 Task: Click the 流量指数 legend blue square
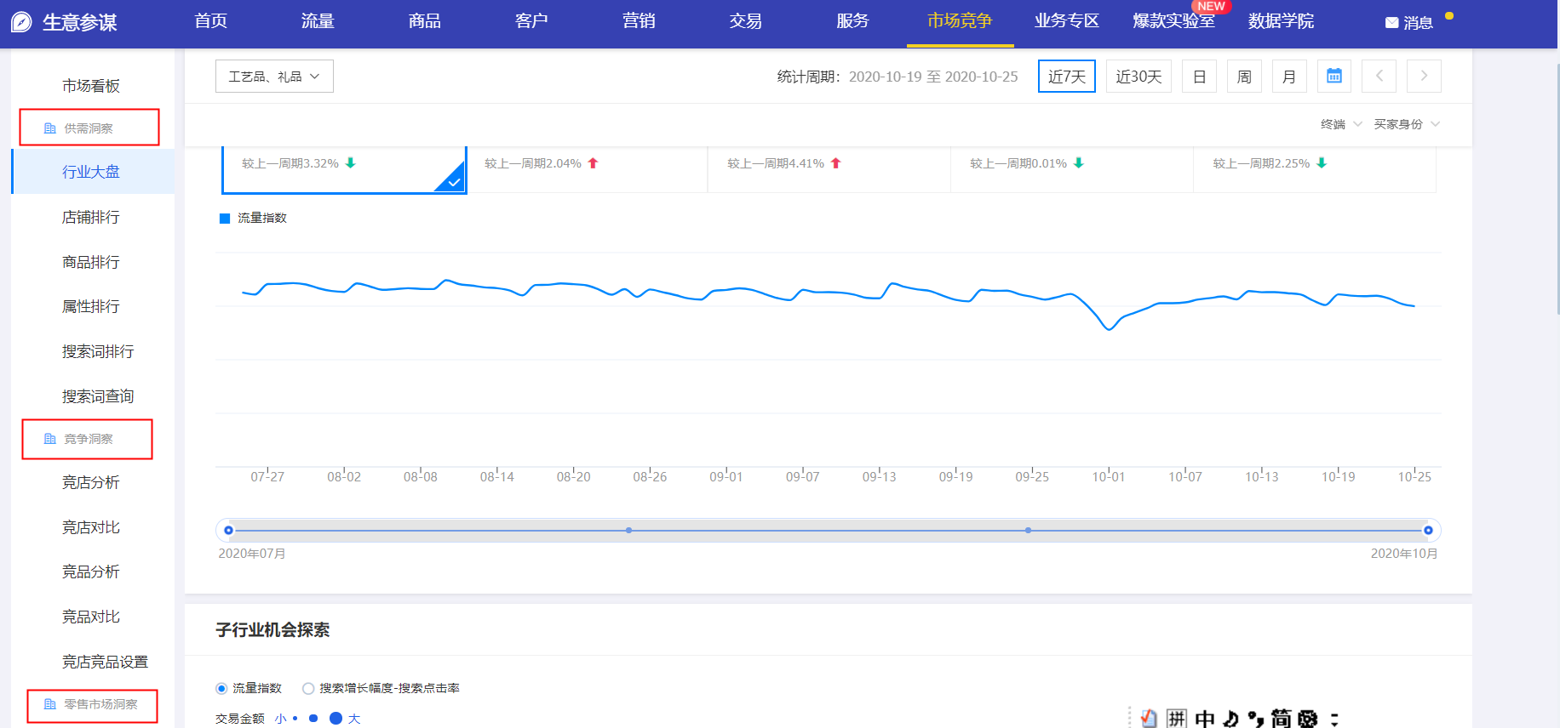tap(225, 219)
